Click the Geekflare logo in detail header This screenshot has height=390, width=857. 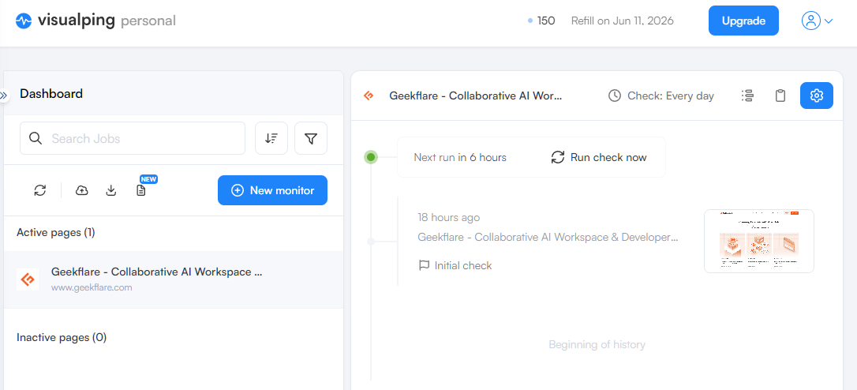(369, 96)
